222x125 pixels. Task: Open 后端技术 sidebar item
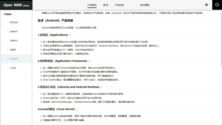point(14,40)
